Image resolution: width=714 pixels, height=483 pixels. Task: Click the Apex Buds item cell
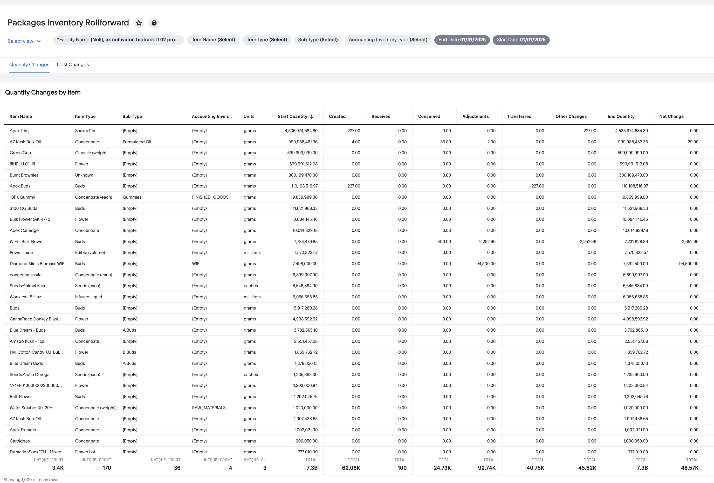pos(36,186)
